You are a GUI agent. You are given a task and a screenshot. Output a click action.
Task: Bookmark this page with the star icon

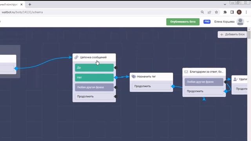[216, 12]
